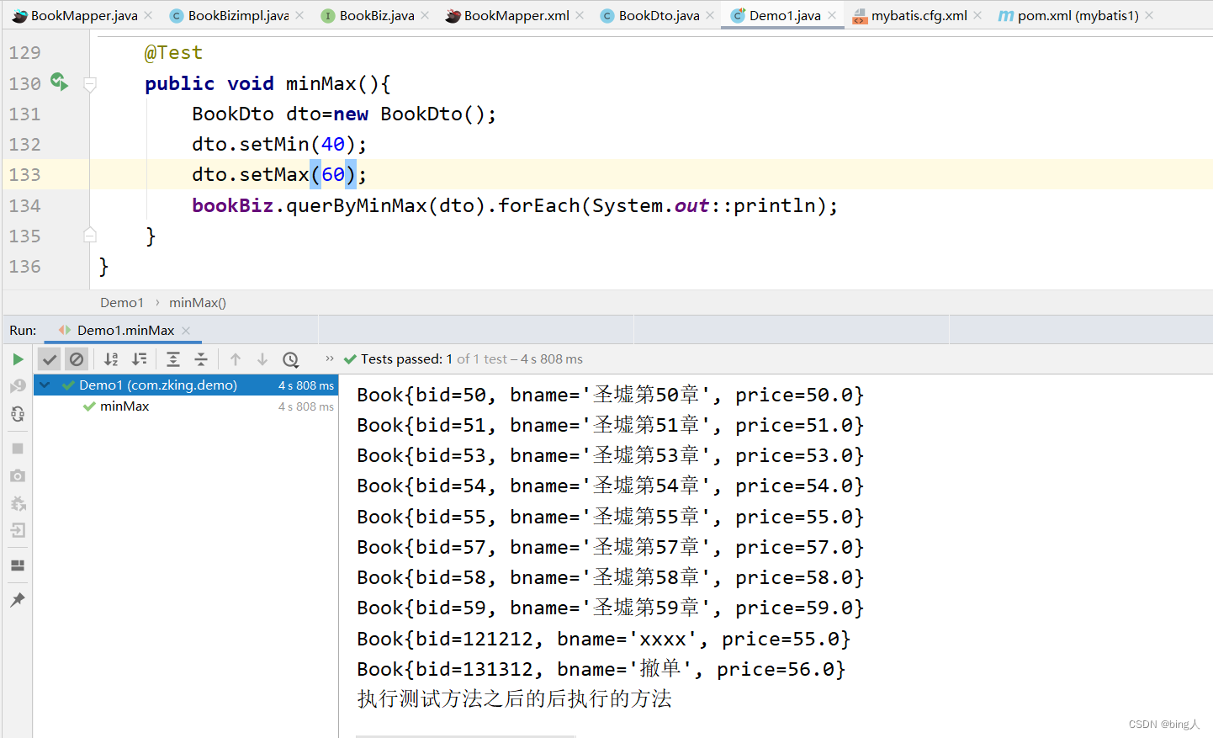
Task: Close the Demo1.java tab
Action: pyautogui.click(x=833, y=15)
